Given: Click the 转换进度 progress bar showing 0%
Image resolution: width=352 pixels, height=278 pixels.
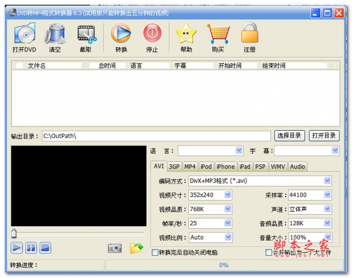Looking at the screenshot, I should tap(224, 265).
